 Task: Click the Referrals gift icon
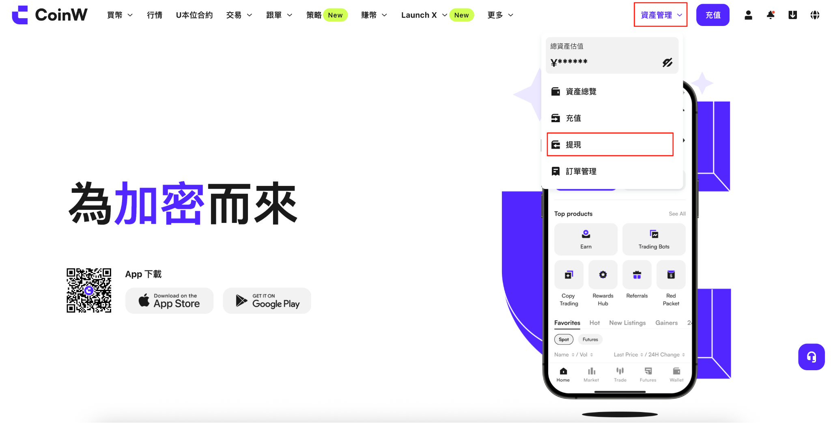pos(637,275)
